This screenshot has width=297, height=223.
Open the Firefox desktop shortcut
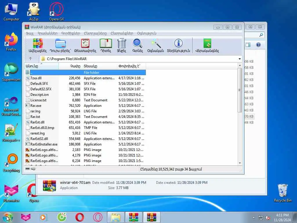[x=11, y=42]
